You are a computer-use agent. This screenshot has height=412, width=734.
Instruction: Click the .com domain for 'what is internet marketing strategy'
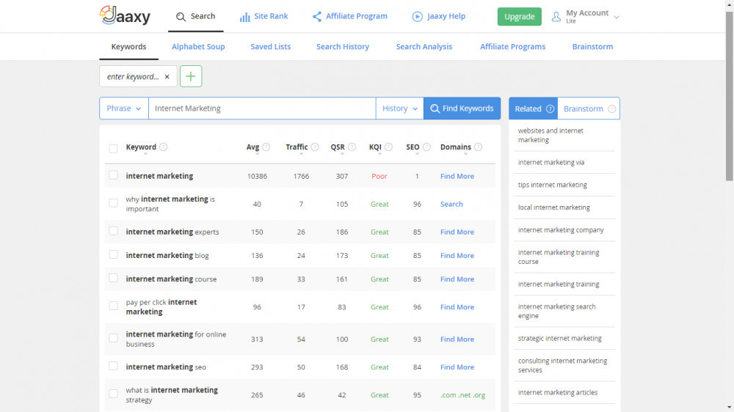448,395
